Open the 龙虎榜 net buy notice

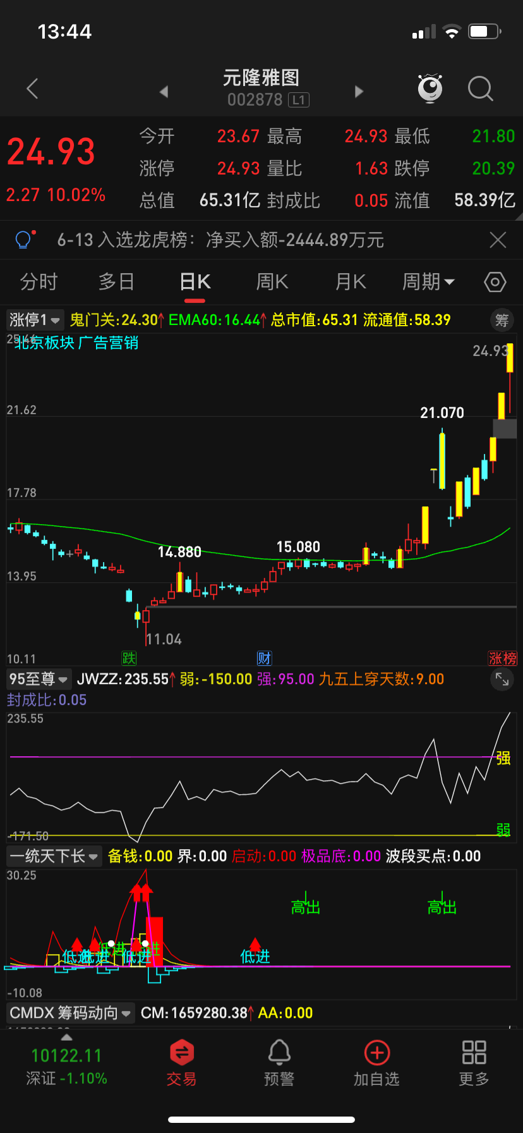click(x=220, y=240)
